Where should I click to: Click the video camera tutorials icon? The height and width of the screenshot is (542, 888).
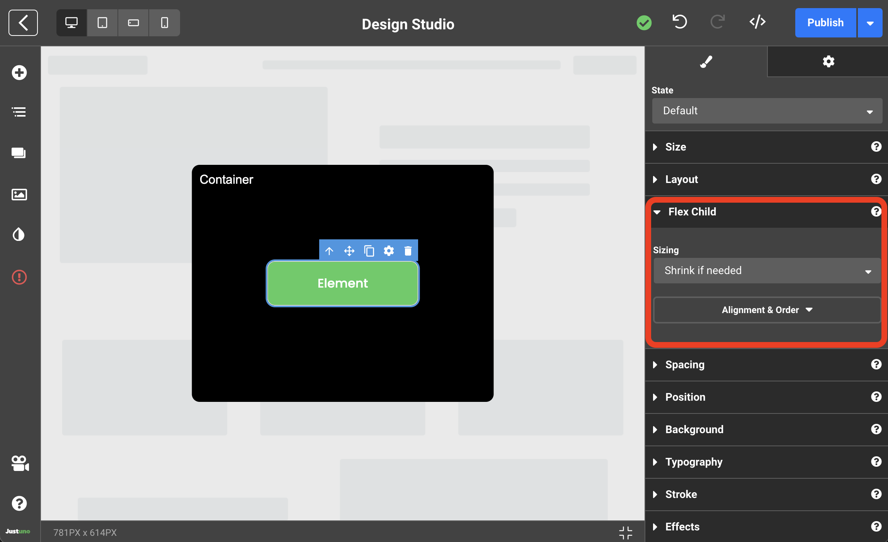click(x=20, y=463)
